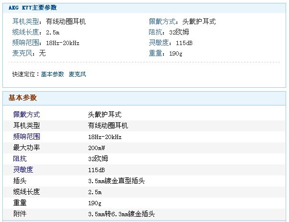Open the 频响范围 link in the 主要参数 summary
Viewport: 289px width, 222px height.
tap(25, 43)
